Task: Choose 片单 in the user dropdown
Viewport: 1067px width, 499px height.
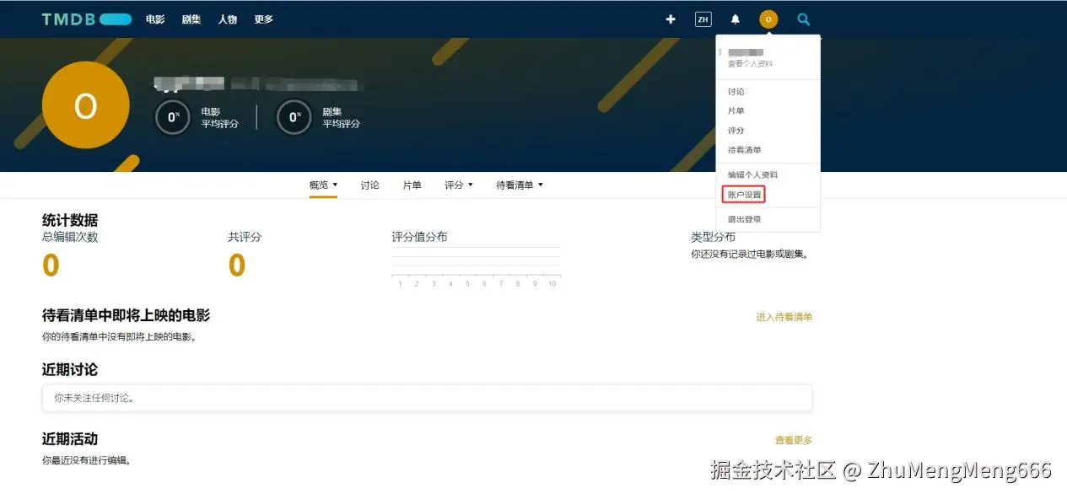Action: (x=736, y=111)
